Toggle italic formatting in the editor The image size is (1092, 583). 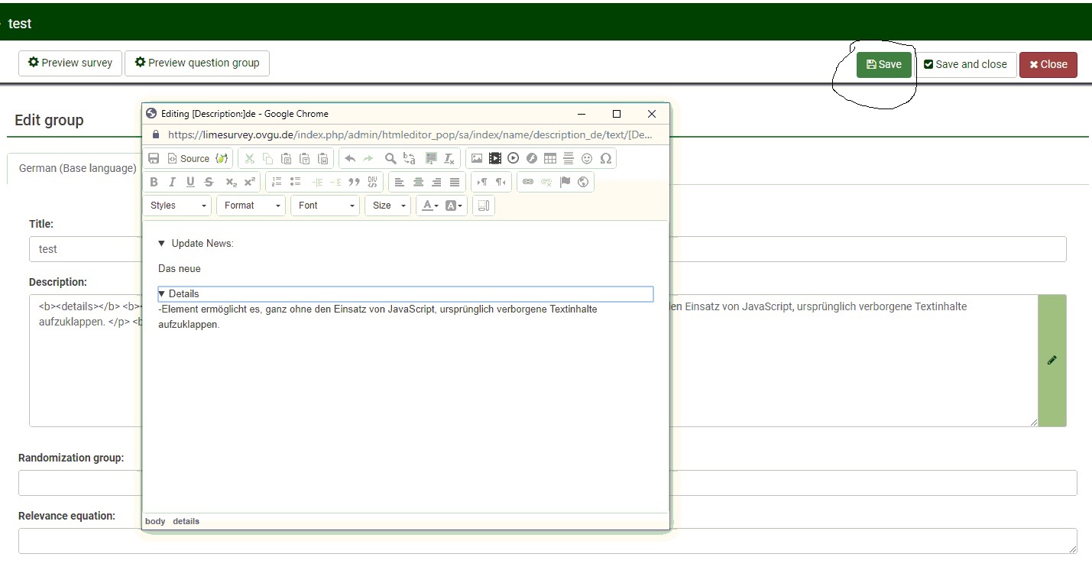pyautogui.click(x=172, y=182)
